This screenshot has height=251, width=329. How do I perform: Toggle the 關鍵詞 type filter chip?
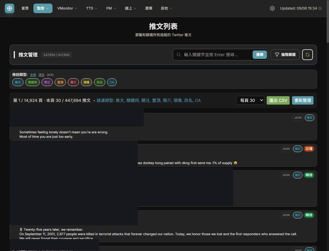point(33,82)
